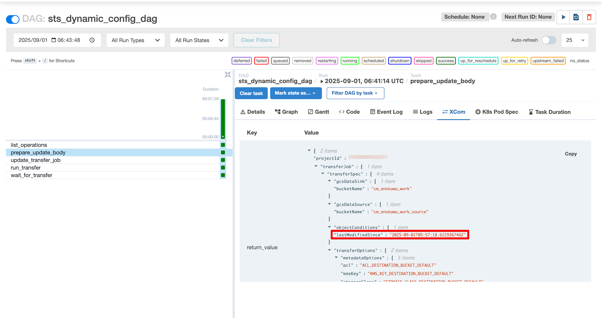Switch to the K8s Pod Spec tab
The image size is (602, 318).
(497, 112)
